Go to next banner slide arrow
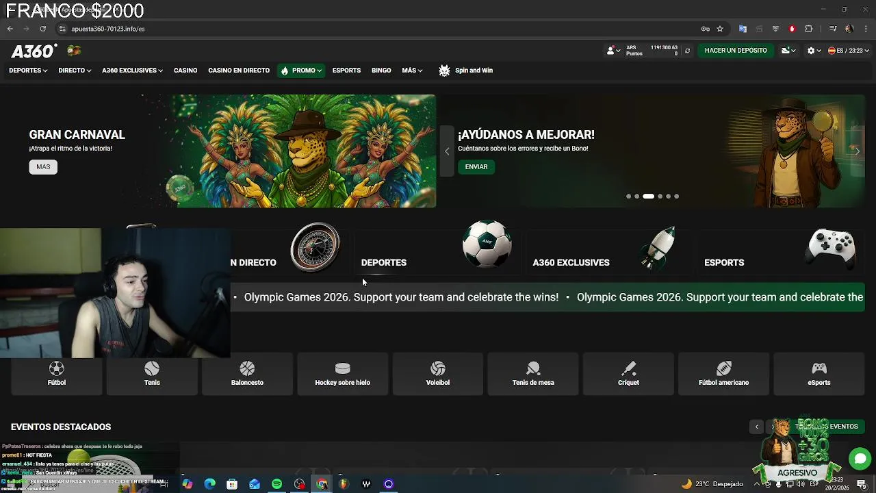Screen dimensions: 876x493 point(857,151)
